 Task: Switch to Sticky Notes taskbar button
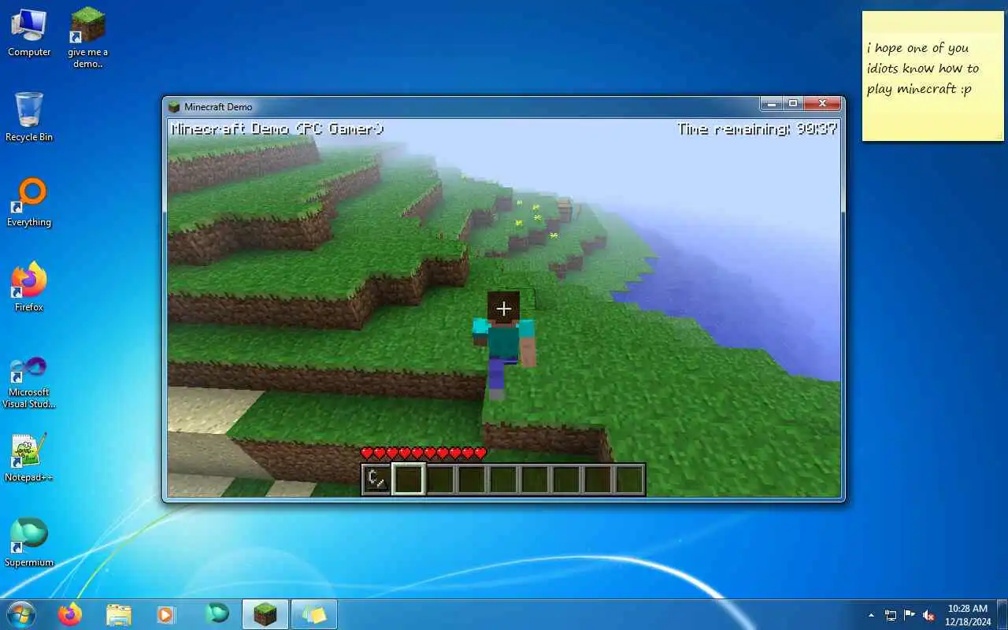pyautogui.click(x=314, y=614)
